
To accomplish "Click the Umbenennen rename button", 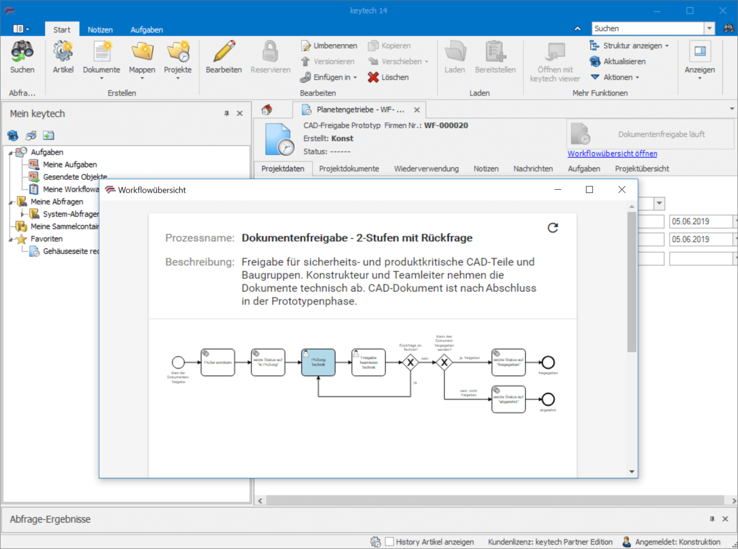I will (x=329, y=46).
